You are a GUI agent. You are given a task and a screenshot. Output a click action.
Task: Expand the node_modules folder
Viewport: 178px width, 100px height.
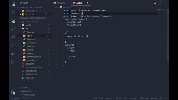click(x=32, y=22)
